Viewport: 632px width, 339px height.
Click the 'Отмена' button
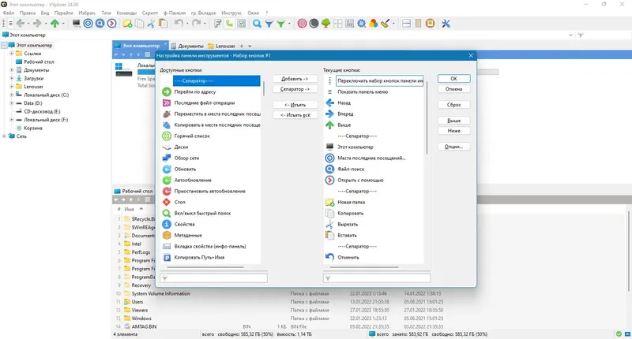(x=453, y=89)
